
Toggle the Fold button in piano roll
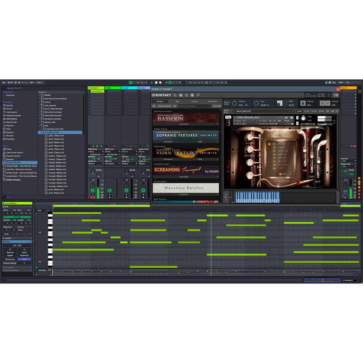click(x=39, y=210)
